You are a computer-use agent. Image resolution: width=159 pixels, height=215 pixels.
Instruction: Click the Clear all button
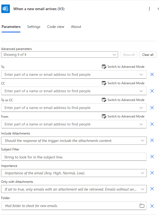pyautogui.click(x=148, y=54)
